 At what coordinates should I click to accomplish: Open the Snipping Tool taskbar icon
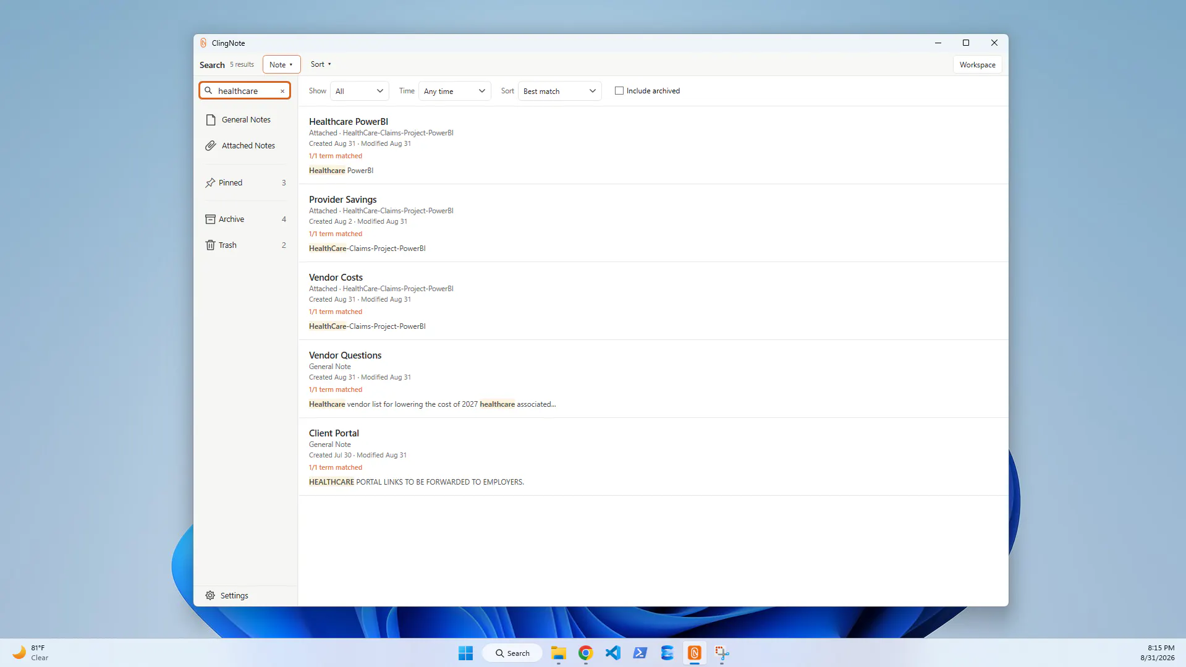[x=722, y=653]
